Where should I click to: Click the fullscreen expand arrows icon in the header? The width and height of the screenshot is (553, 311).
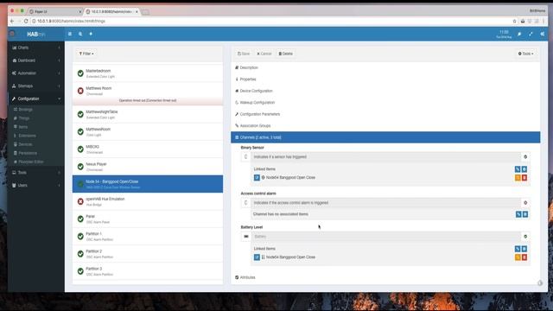pos(531,34)
